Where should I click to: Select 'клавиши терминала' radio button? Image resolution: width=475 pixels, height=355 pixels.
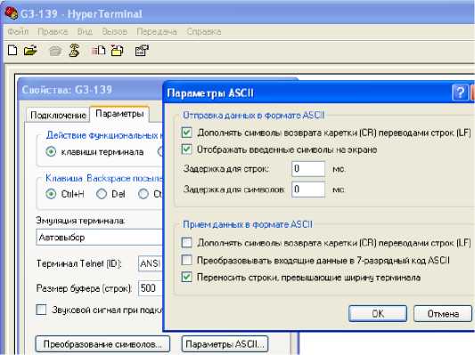pos(51,151)
